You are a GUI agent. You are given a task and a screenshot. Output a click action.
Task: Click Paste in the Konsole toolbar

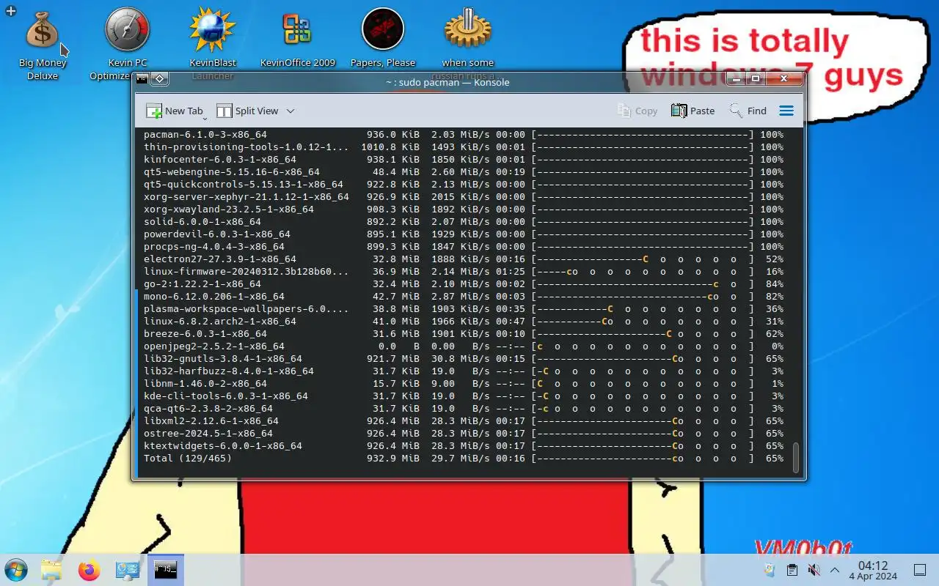point(693,111)
